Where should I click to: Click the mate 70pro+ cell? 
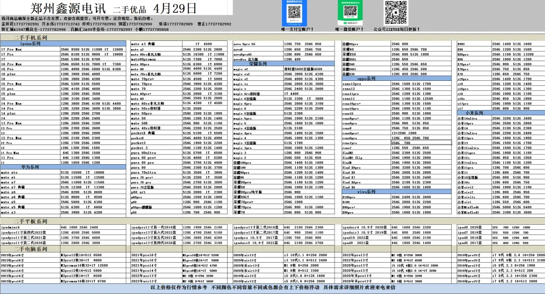(156, 79)
